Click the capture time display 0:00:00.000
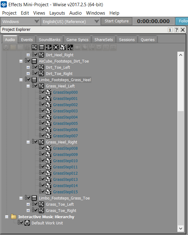Screen dimensions: 188x235 pos(154,21)
